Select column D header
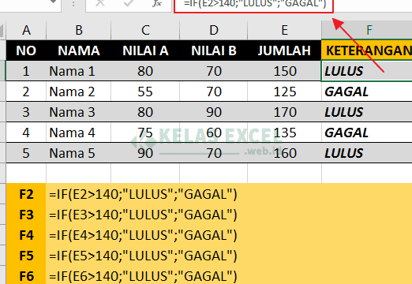 (214, 30)
